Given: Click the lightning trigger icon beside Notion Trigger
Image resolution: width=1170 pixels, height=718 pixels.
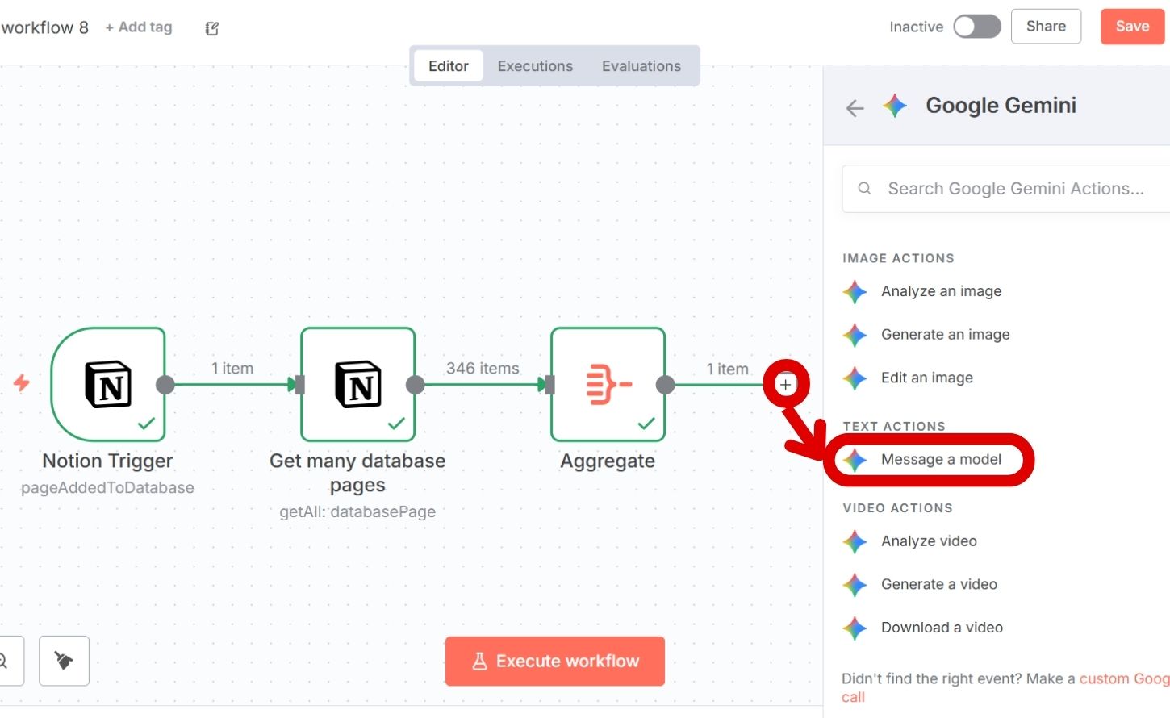Looking at the screenshot, I should point(22,382).
